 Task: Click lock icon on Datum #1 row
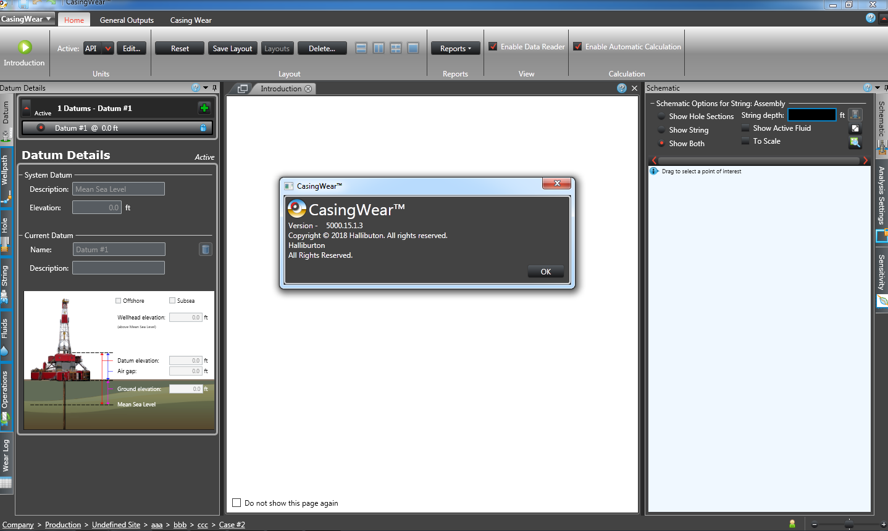(x=203, y=128)
